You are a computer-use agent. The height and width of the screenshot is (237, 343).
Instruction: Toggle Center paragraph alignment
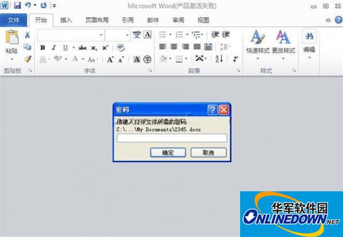174,46
